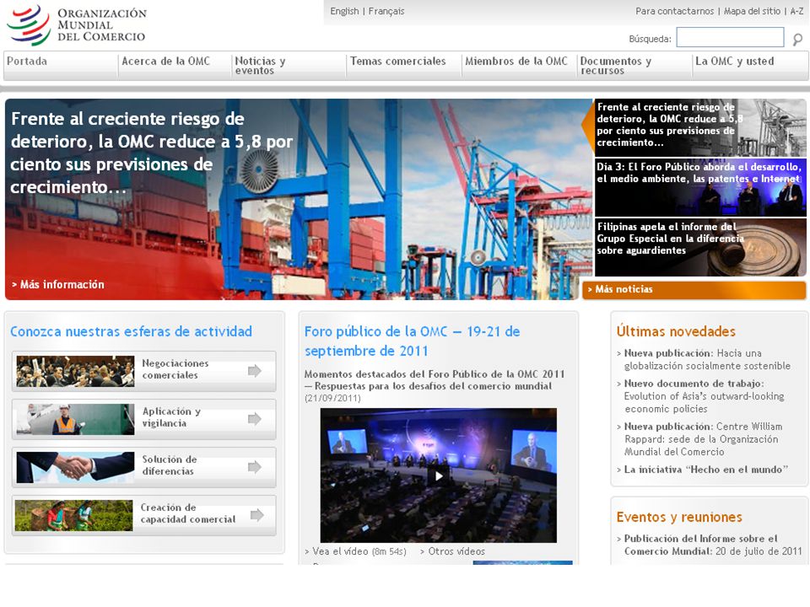The image size is (810, 607).
Task: Click the Últimas novedades heading
Action: [676, 331]
